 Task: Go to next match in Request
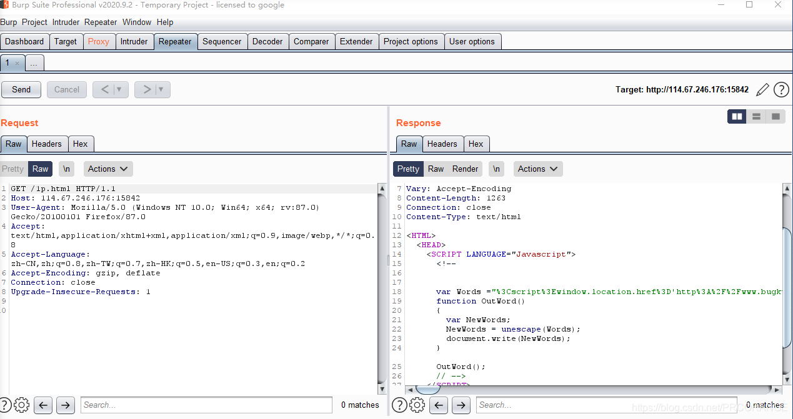click(x=66, y=405)
